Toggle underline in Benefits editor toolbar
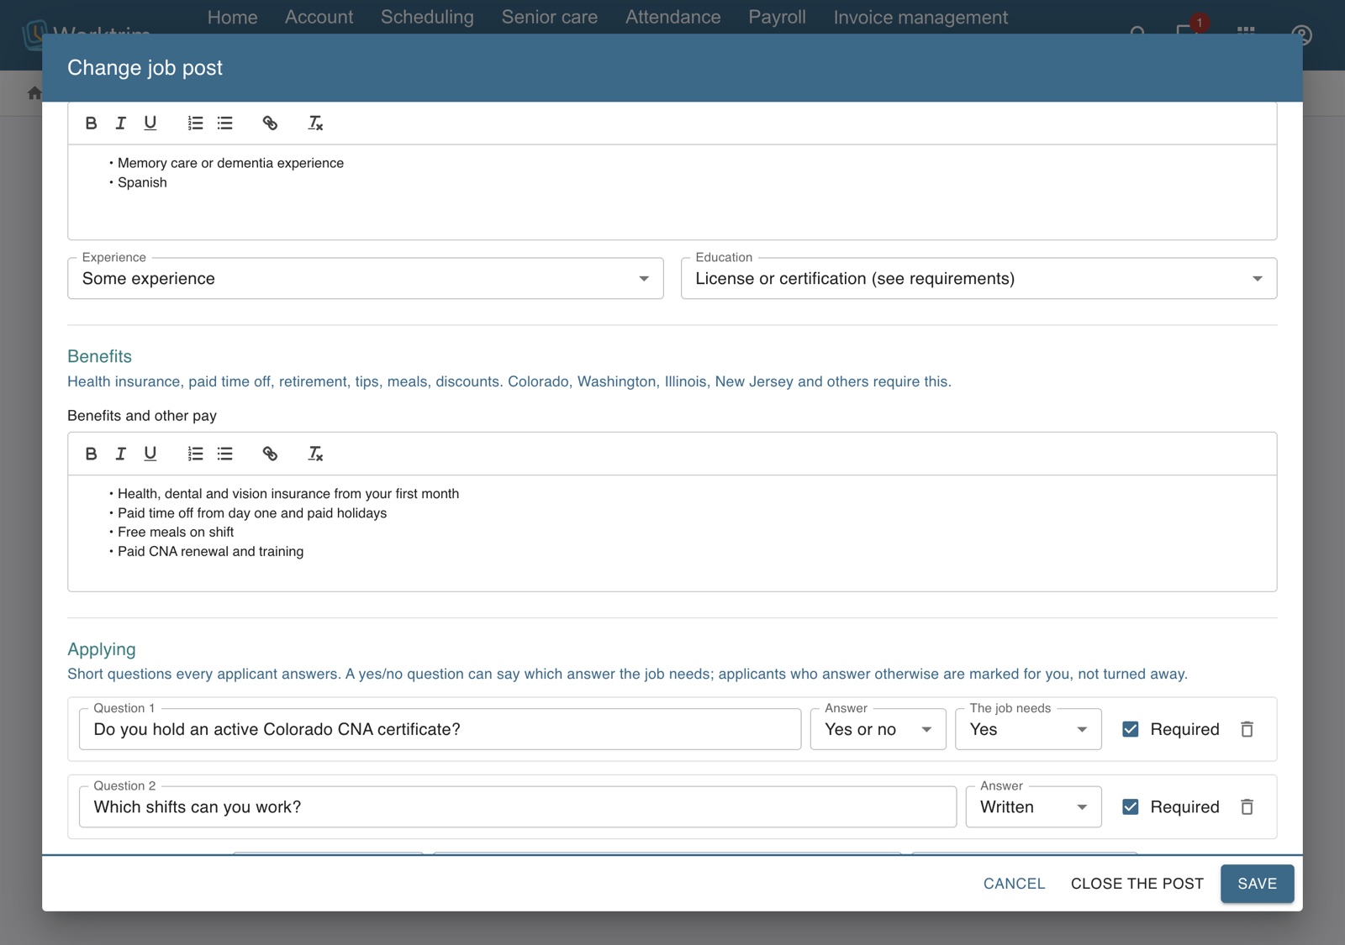Image resolution: width=1345 pixels, height=945 pixels. (150, 454)
